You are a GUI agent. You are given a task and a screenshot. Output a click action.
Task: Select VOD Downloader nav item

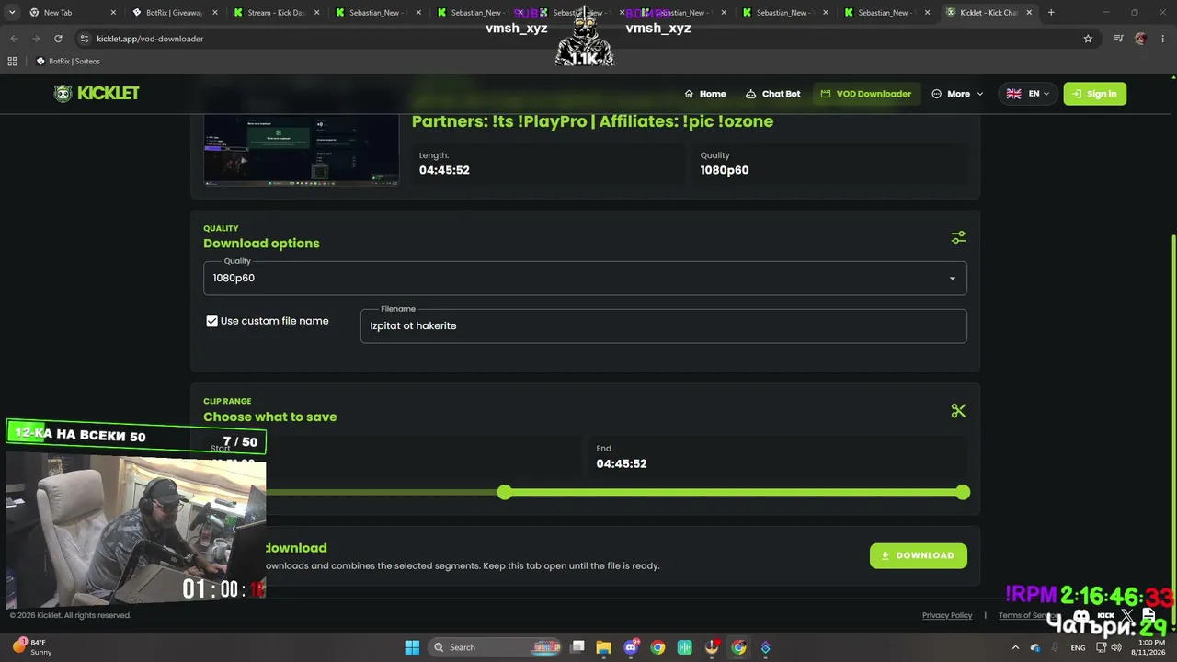tap(866, 94)
